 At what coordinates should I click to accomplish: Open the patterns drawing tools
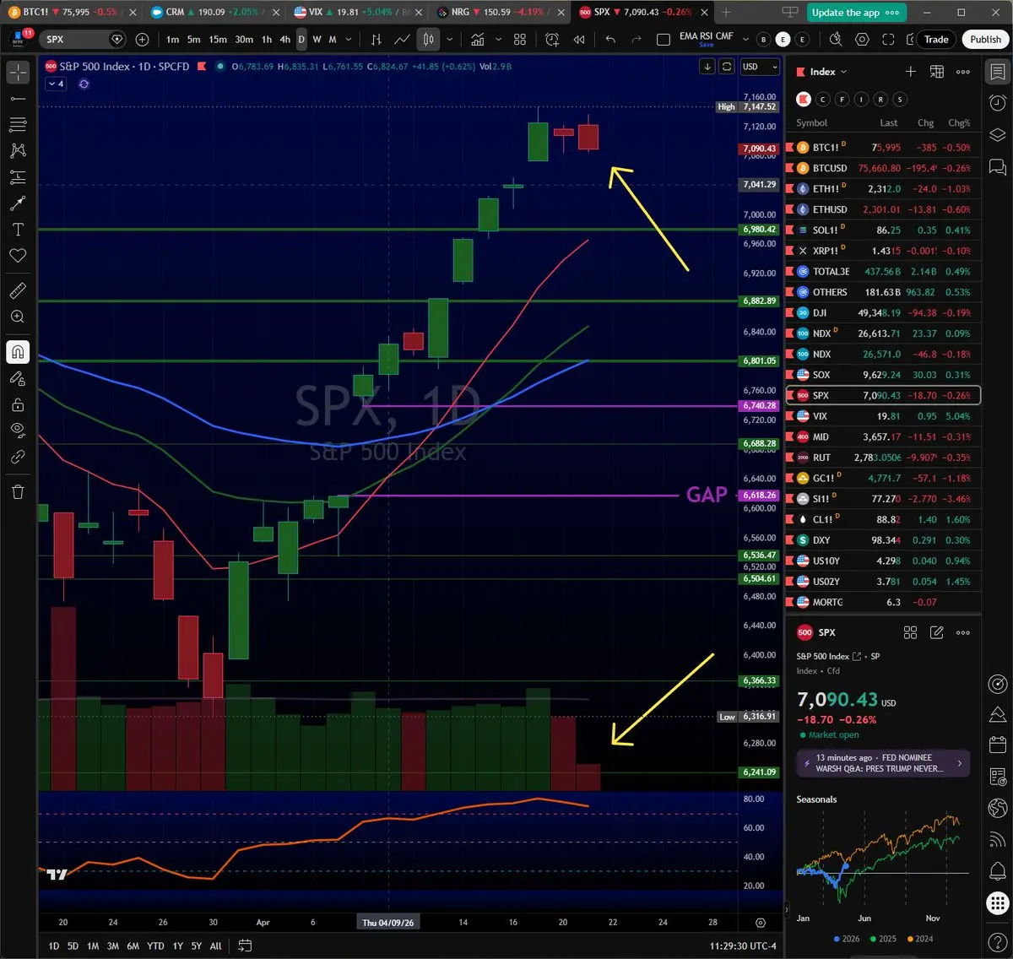18,151
